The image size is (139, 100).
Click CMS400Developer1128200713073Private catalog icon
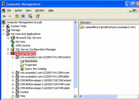[x=17, y=84]
